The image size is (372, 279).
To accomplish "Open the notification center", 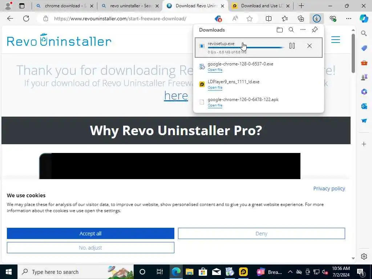I will coord(360,272).
